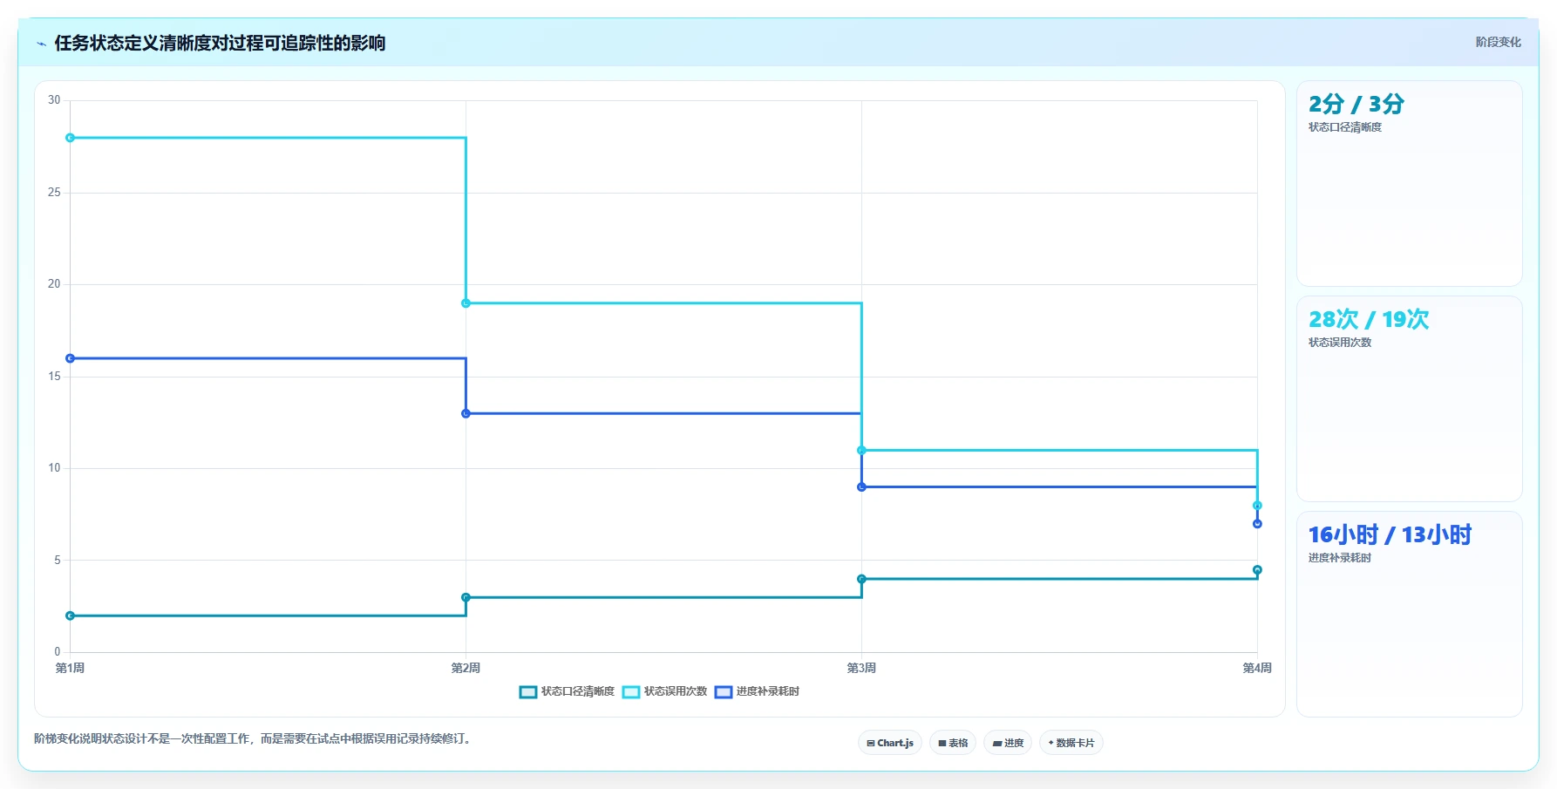
Task: Click the footnote text starting 阶梯变化说明
Action: coord(255,739)
